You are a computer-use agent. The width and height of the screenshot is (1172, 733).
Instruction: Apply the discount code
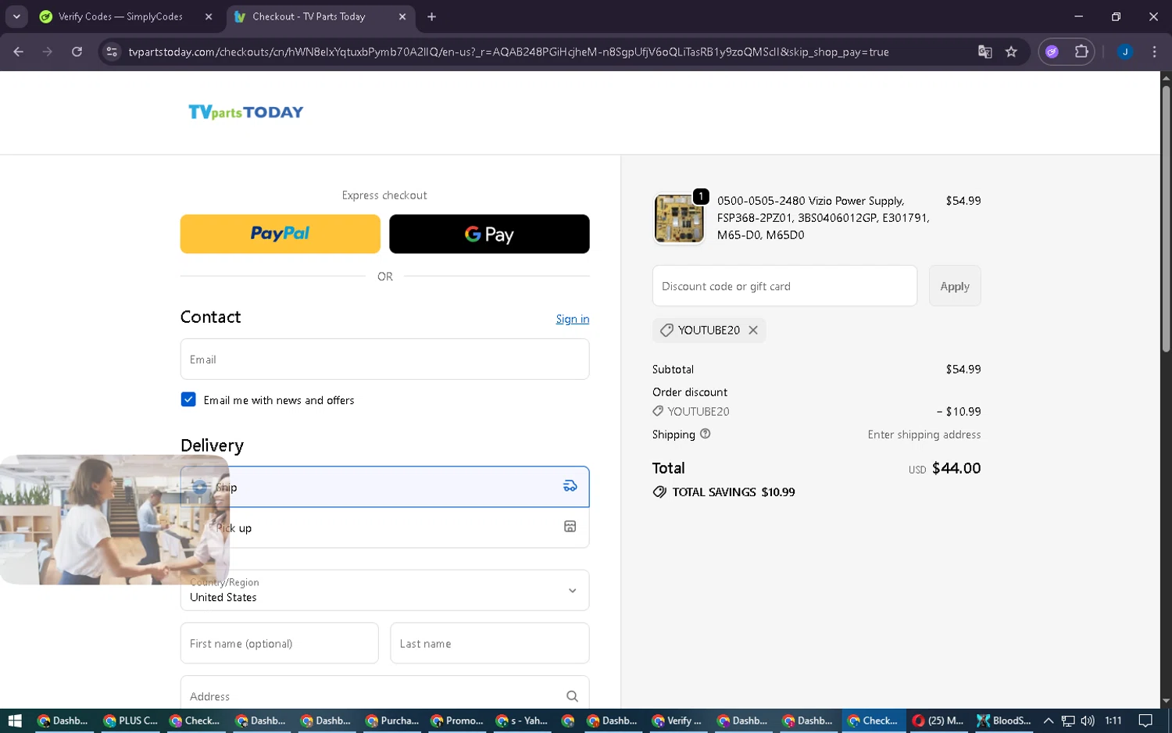tap(955, 285)
